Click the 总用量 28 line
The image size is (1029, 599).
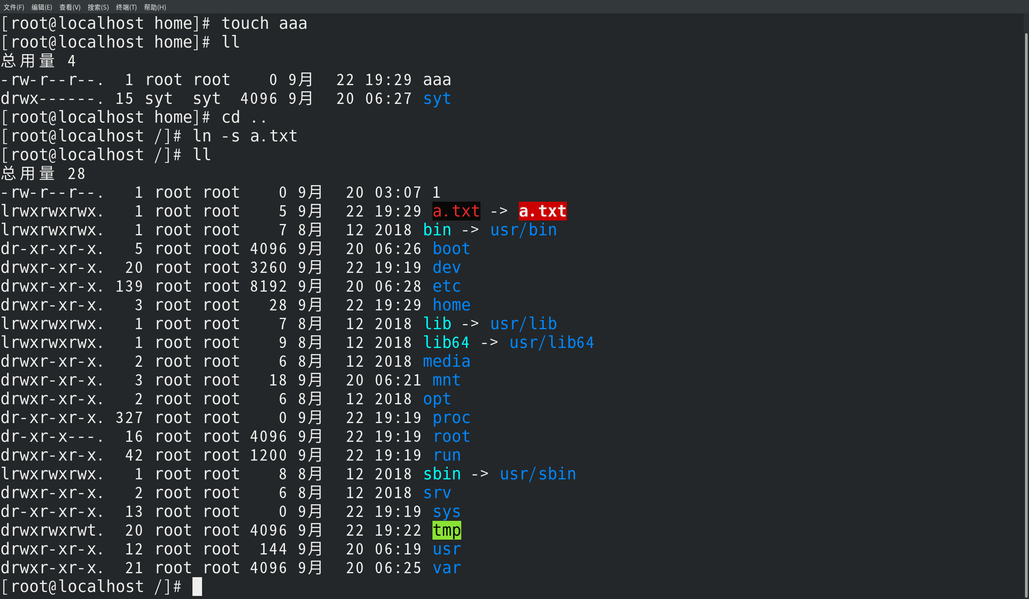(43, 174)
